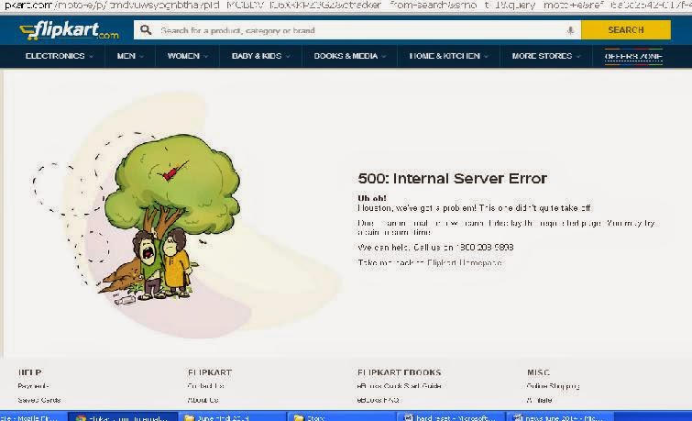Go to the OFFERS ZONE
Viewport: 692px width, 421px height.
tap(633, 57)
